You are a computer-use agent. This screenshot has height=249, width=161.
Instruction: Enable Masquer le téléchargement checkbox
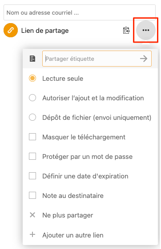pos(32,137)
